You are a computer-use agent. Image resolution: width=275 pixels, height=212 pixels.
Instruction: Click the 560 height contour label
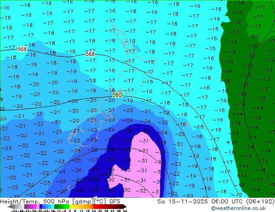coord(117,95)
